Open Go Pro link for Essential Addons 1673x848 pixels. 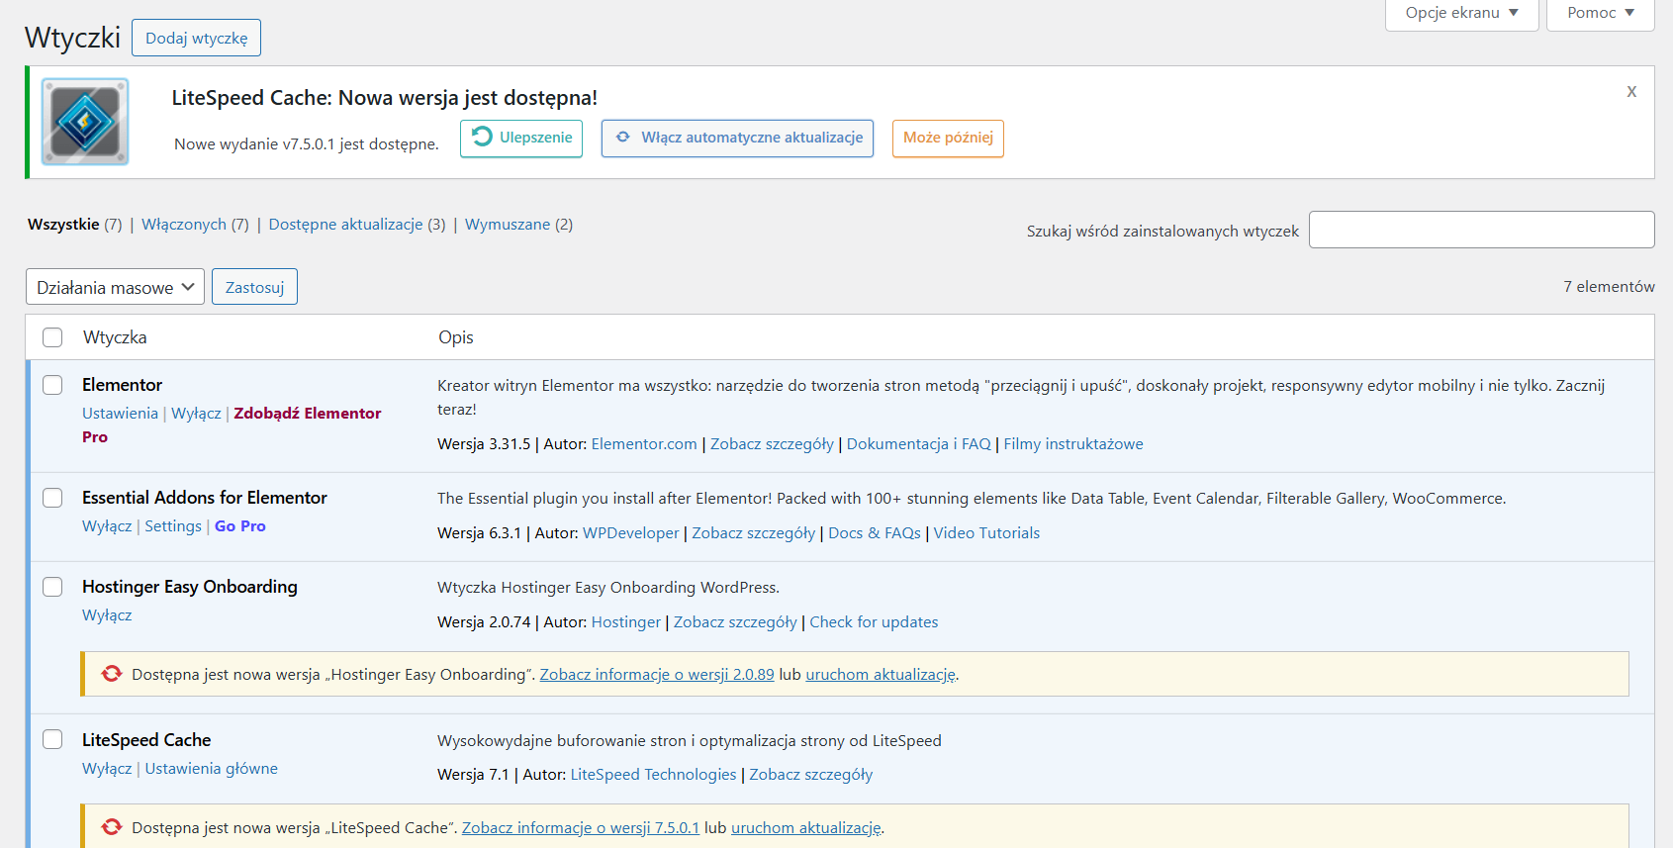[240, 526]
